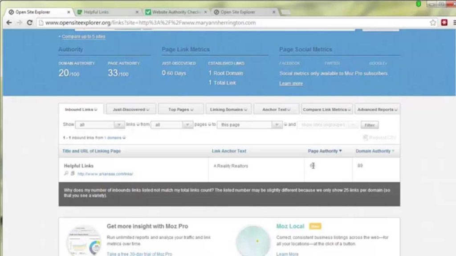Click help icon next to 1 domains
The height and width of the screenshot is (256, 456).
click(x=124, y=138)
